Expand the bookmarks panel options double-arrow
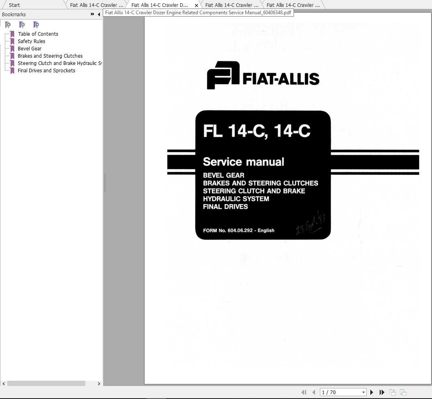The image size is (432, 399). pyautogui.click(x=93, y=14)
